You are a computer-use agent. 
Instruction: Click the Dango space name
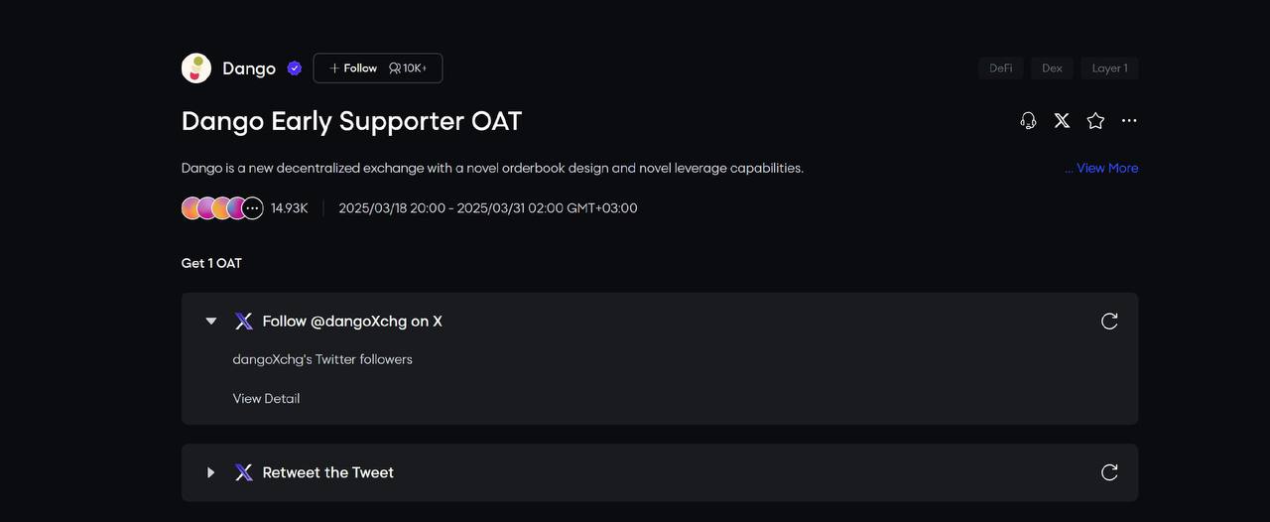[249, 68]
